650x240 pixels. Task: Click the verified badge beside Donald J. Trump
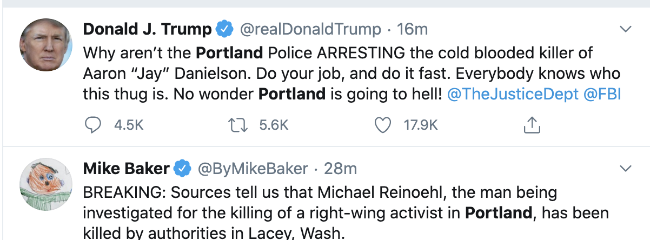tap(224, 29)
